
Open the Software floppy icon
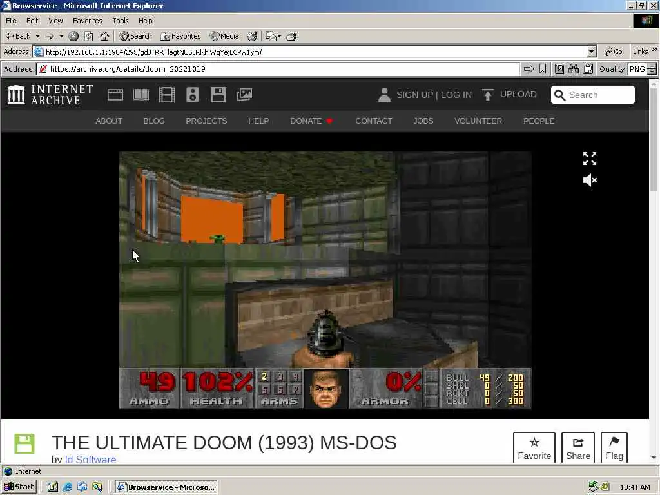click(x=218, y=95)
